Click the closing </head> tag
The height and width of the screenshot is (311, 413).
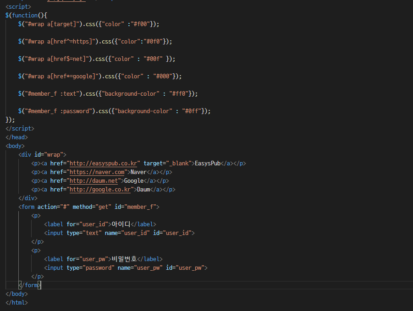(x=17, y=137)
